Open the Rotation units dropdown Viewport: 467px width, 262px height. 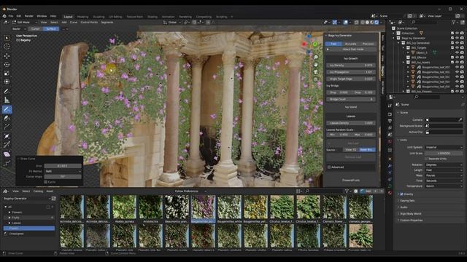[x=444, y=164]
